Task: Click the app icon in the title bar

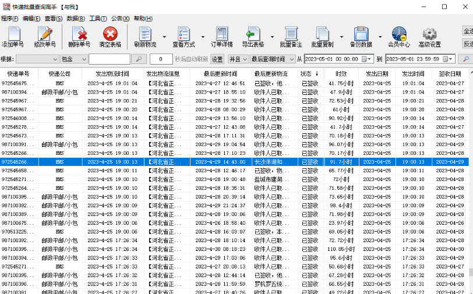Action: pyautogui.click(x=6, y=6)
